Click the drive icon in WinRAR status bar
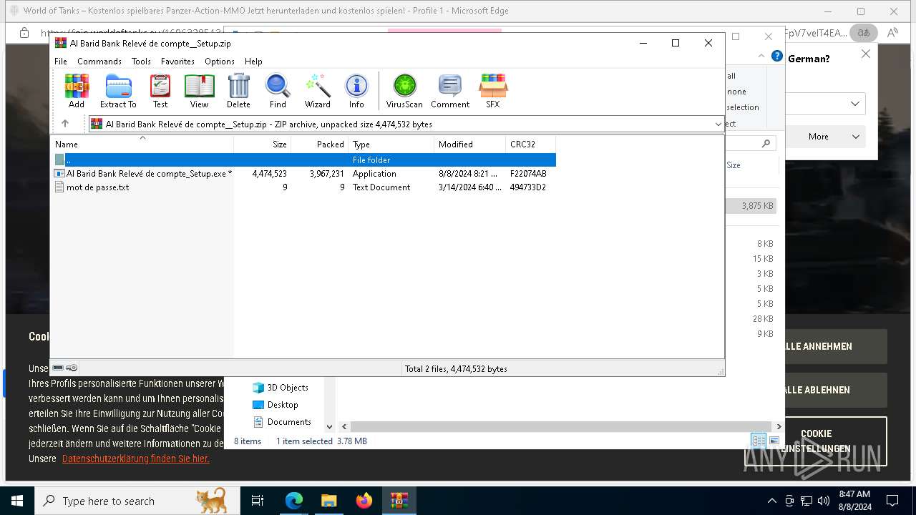 [58, 368]
